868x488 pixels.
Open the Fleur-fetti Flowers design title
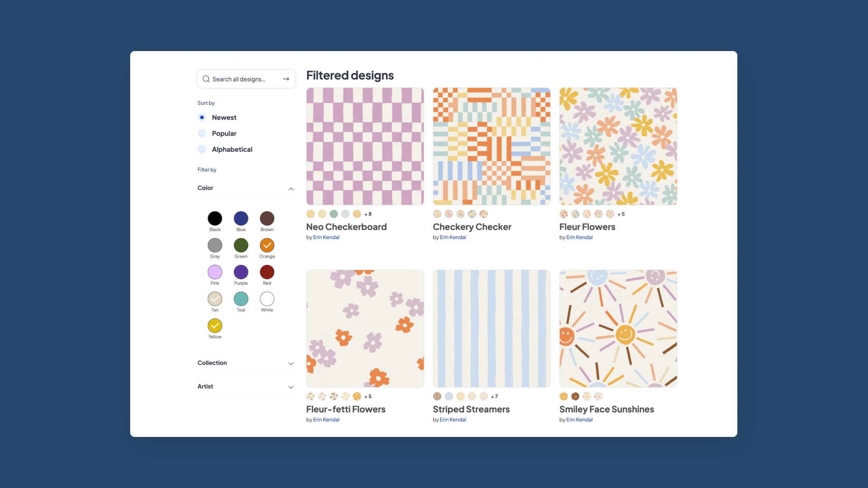(346, 409)
